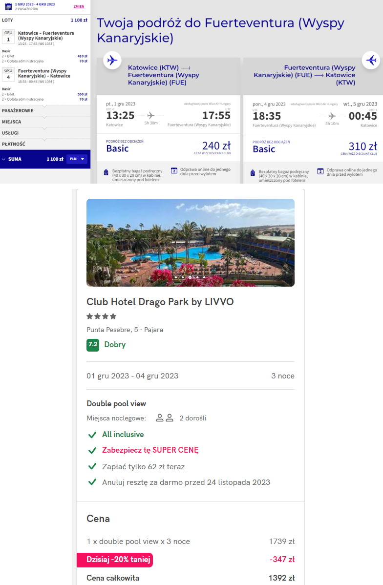
Task: Click the hotel photo carousel dots
Action: pos(190,277)
